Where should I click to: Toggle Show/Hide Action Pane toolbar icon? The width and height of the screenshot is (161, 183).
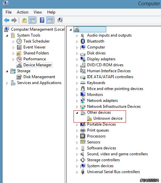click(50, 20)
